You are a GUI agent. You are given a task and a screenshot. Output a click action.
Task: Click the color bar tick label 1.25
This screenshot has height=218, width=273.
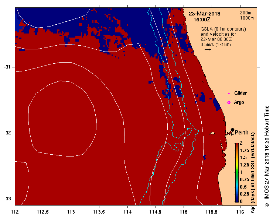pyautogui.click(x=245, y=165)
